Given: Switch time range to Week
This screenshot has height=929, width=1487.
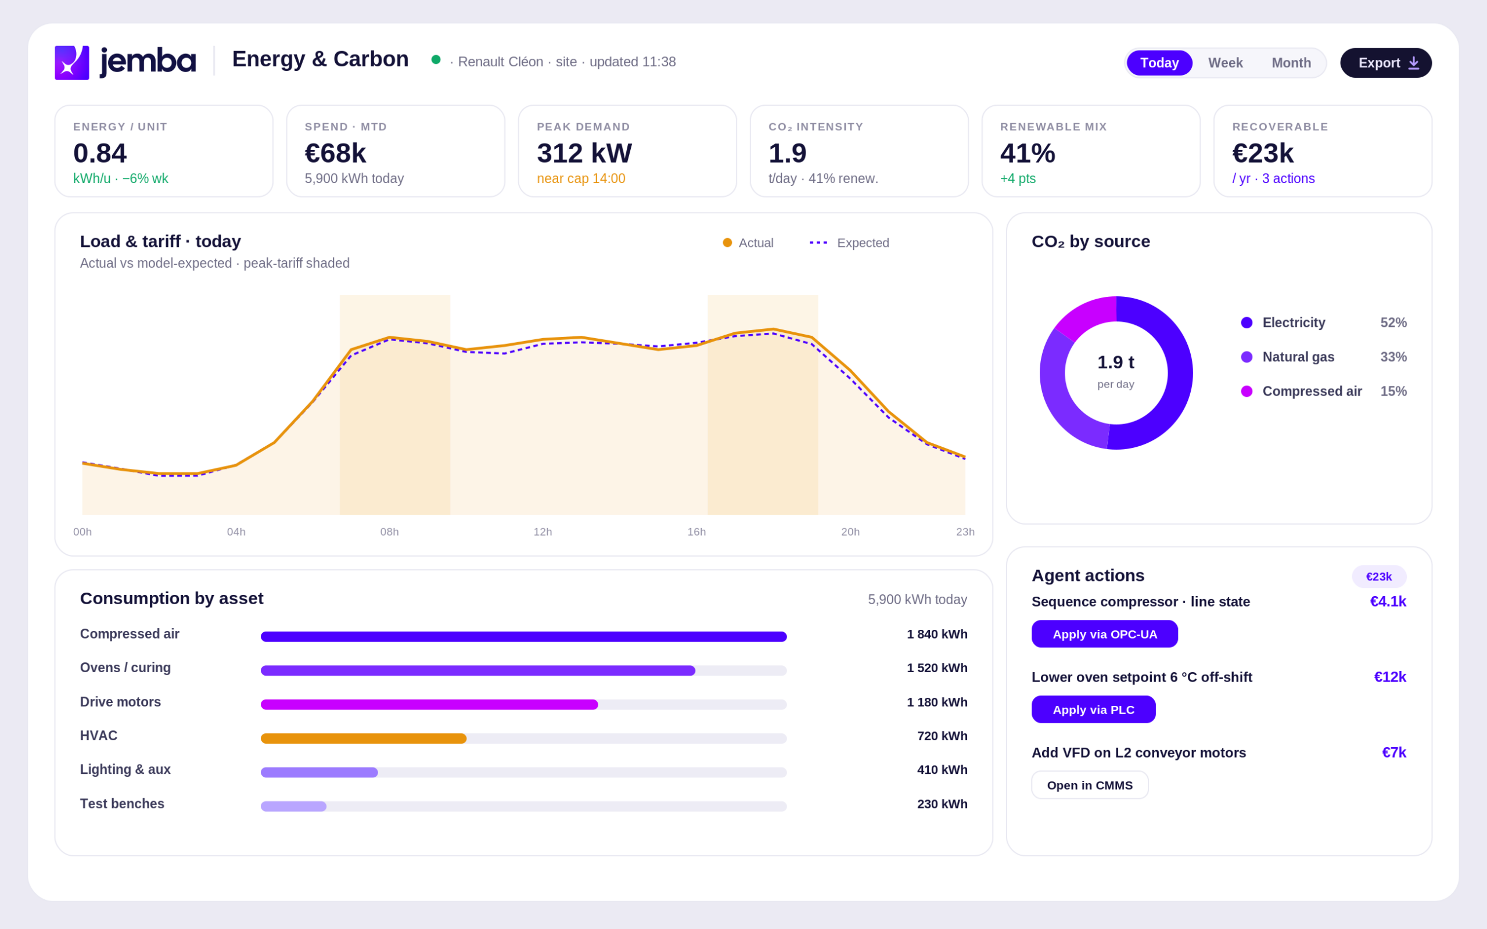Looking at the screenshot, I should pos(1224,63).
